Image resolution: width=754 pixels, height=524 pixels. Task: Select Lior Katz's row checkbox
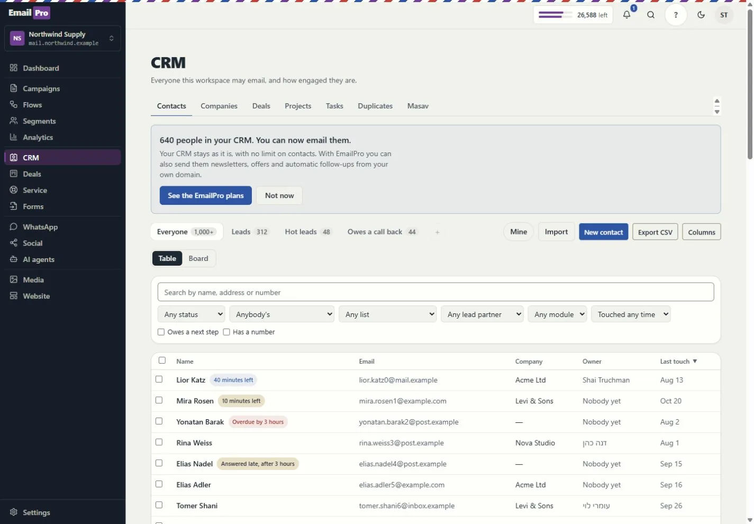tap(159, 380)
